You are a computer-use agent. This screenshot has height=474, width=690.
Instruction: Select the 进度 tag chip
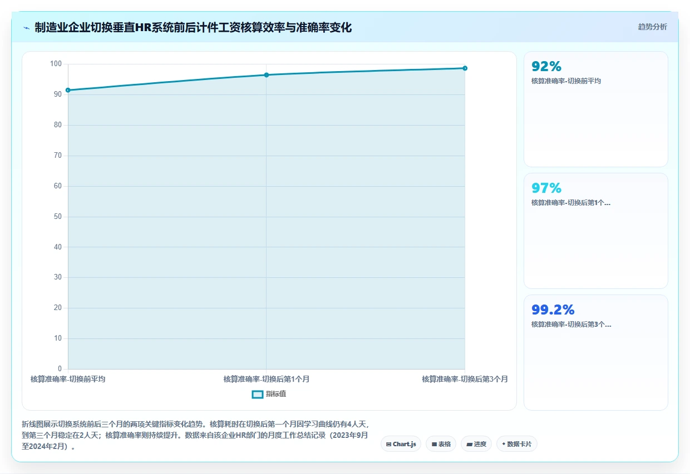coord(476,444)
